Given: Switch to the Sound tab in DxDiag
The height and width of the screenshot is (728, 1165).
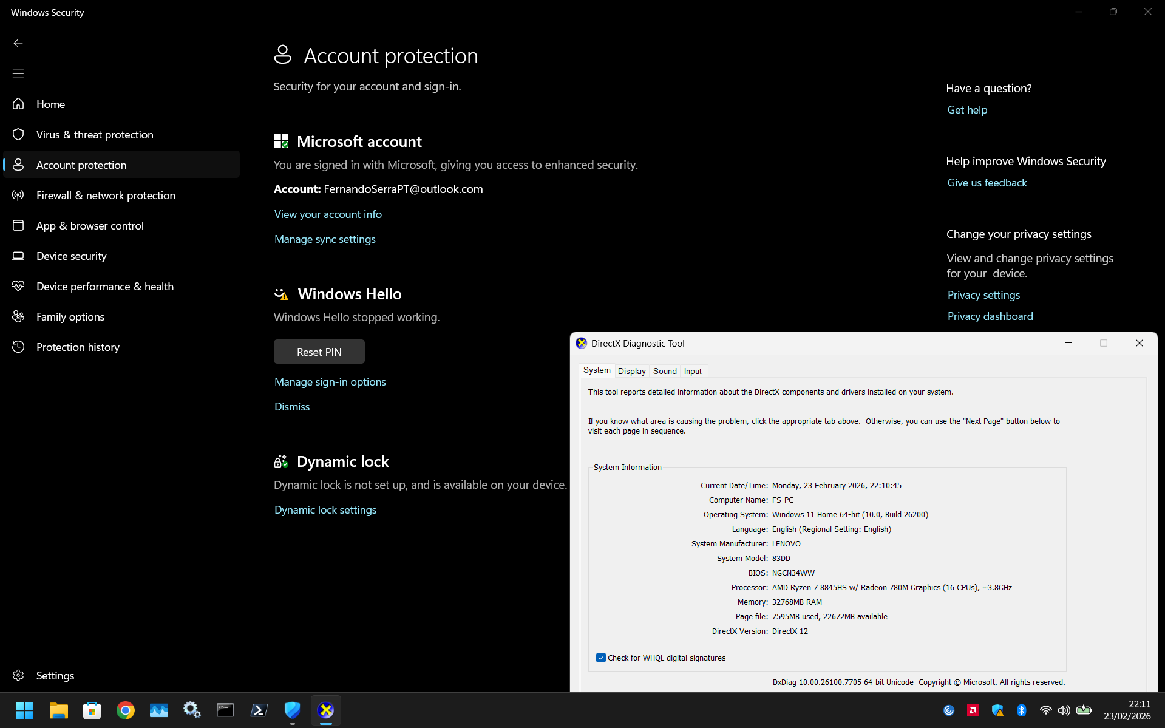Looking at the screenshot, I should pos(665,371).
